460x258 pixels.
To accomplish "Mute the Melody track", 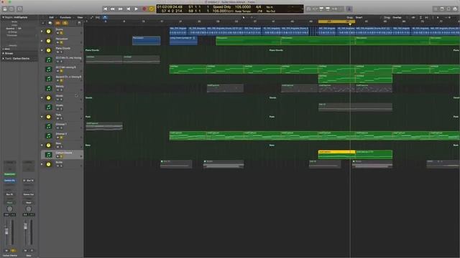I will tap(57, 90).
